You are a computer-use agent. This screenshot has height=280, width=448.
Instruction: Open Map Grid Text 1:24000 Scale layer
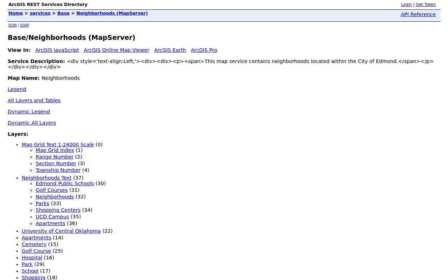(58, 145)
